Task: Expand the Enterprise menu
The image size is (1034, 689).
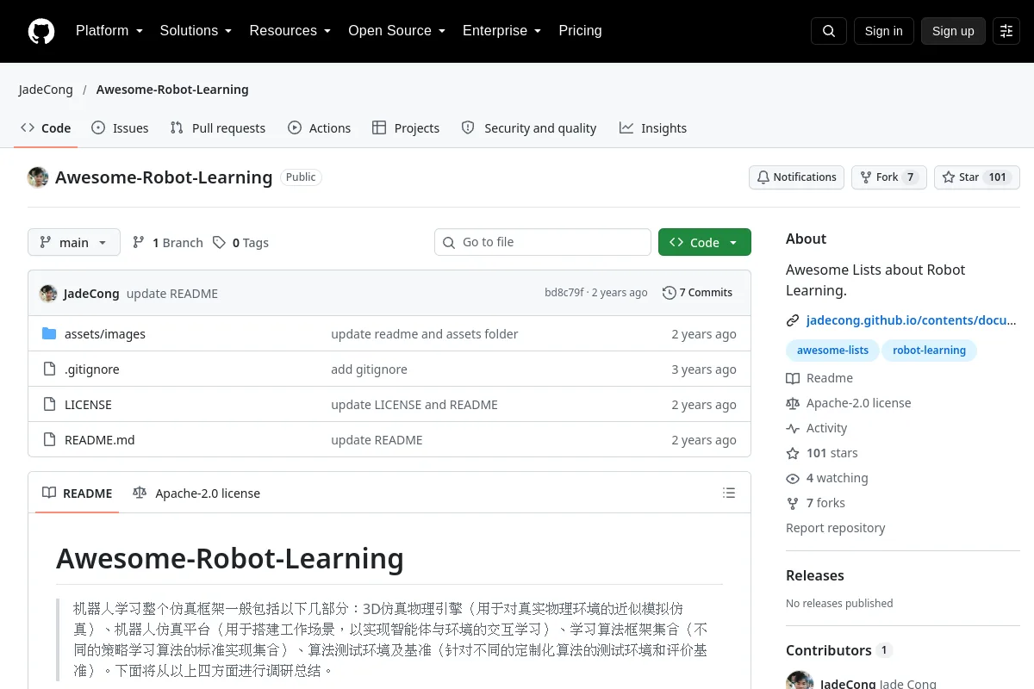Action: pyautogui.click(x=501, y=31)
